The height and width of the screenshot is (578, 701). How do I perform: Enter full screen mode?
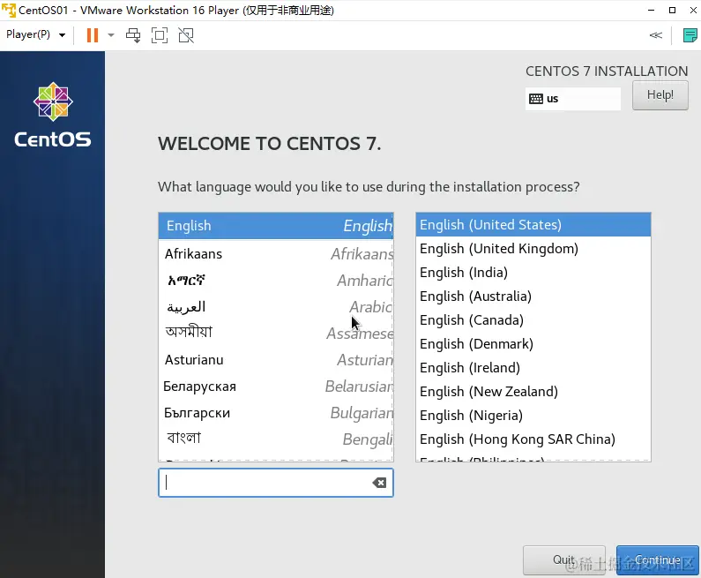160,35
